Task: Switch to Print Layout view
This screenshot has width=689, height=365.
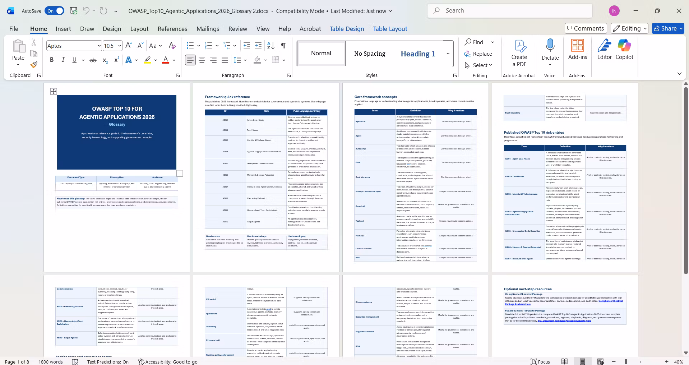Action: point(582,362)
